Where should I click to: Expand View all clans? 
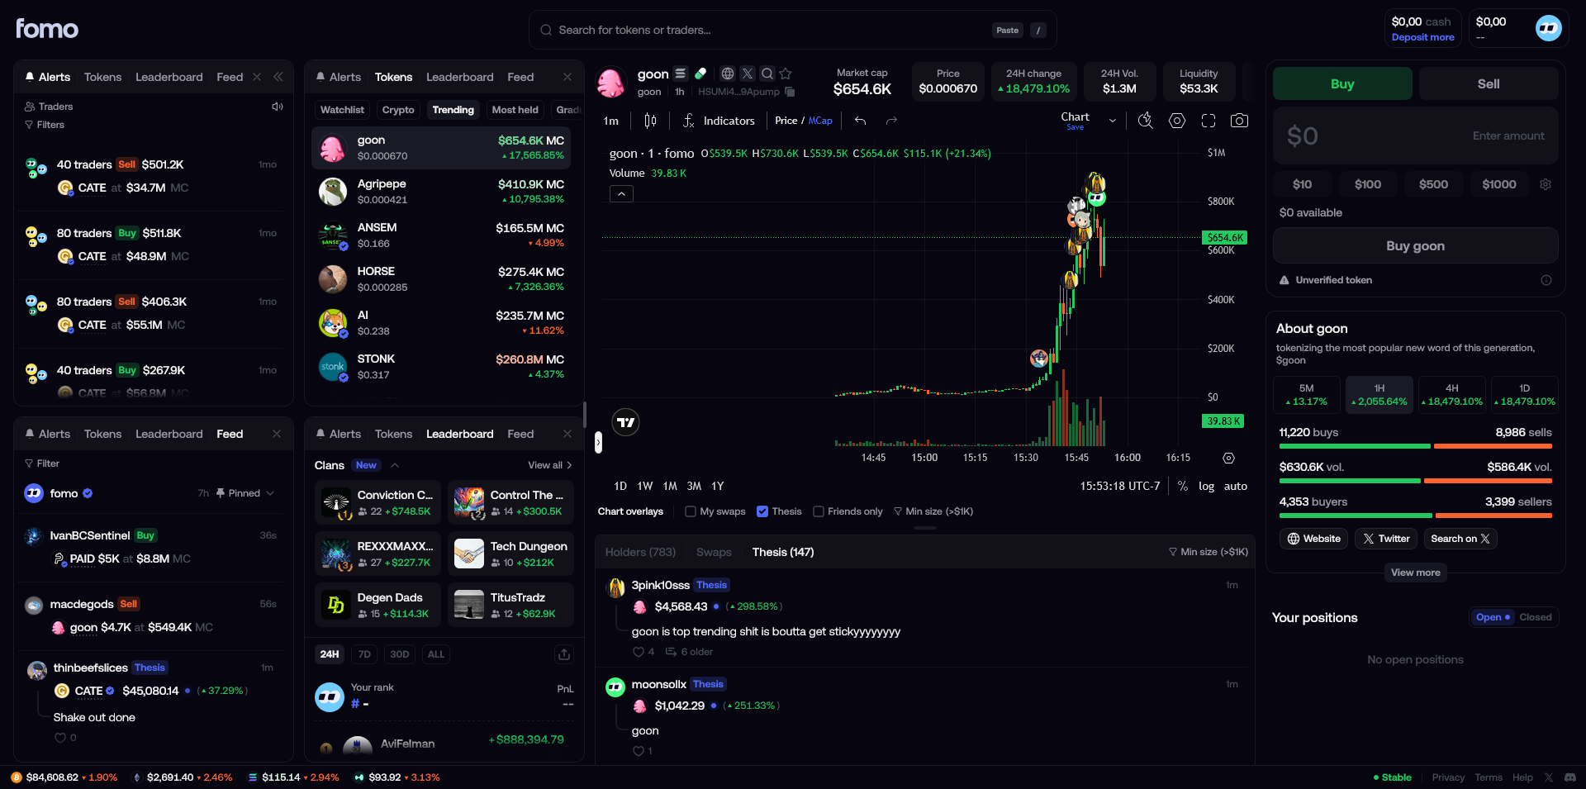tap(550, 465)
